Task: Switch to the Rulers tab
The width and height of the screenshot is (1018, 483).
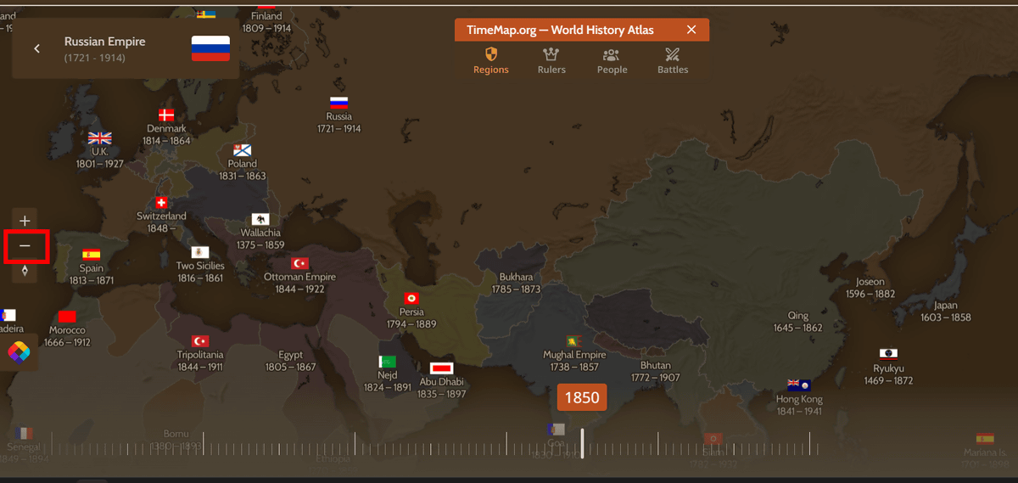Action: pos(551,61)
